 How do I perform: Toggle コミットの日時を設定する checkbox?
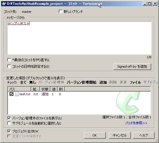(x=9, y=66)
